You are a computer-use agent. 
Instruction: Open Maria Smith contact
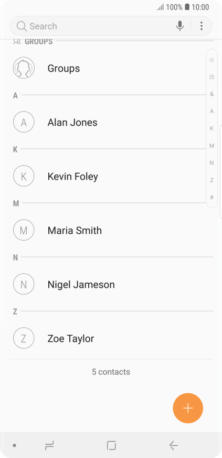tap(111, 231)
